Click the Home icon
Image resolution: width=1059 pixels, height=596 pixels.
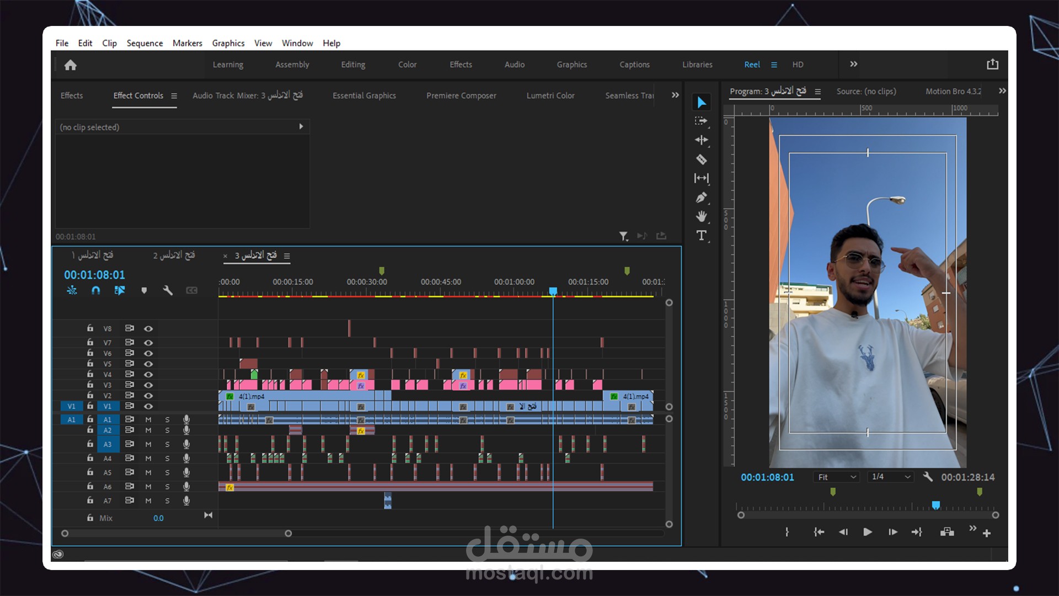pyautogui.click(x=70, y=65)
